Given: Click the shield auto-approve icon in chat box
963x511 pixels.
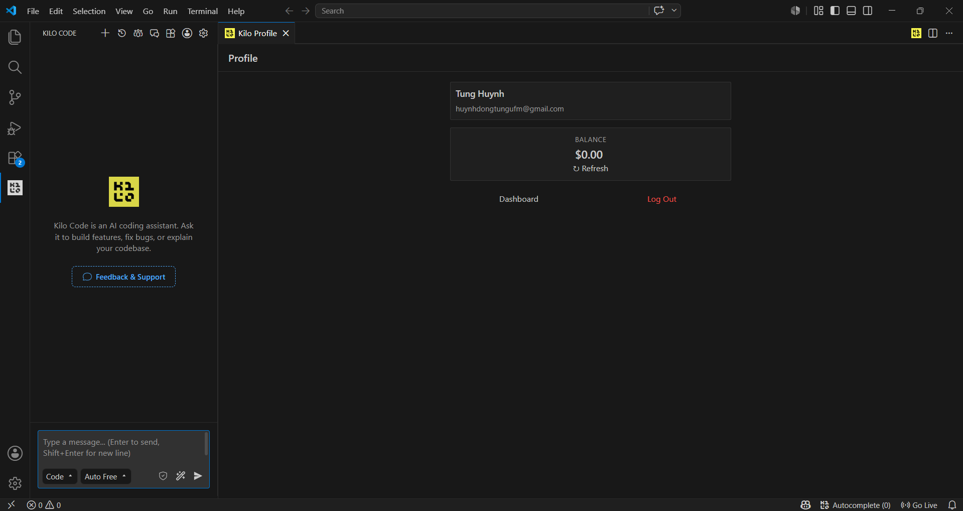Looking at the screenshot, I should [x=163, y=476].
